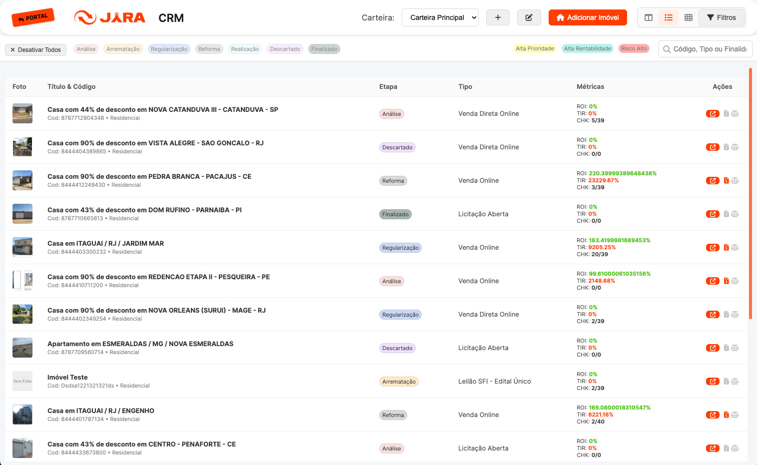Toggle the Análise stage filter chip

click(x=86, y=49)
